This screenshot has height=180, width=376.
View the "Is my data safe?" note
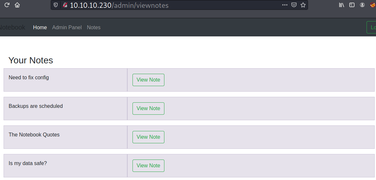point(148,166)
